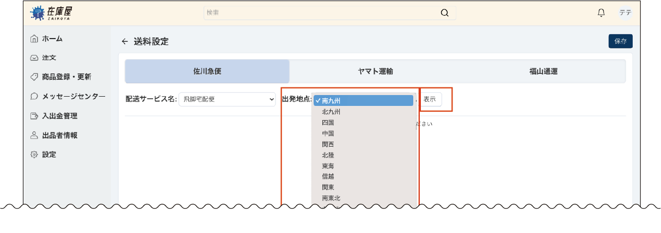Image resolution: width=661 pixels, height=233 pixels.
Task: Click the home icon in sidebar
Action: point(34,39)
